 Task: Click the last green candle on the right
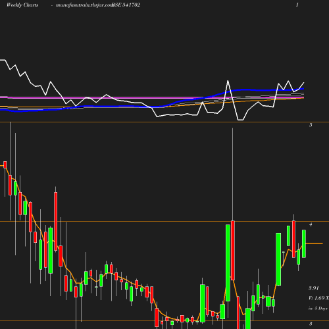304,243
